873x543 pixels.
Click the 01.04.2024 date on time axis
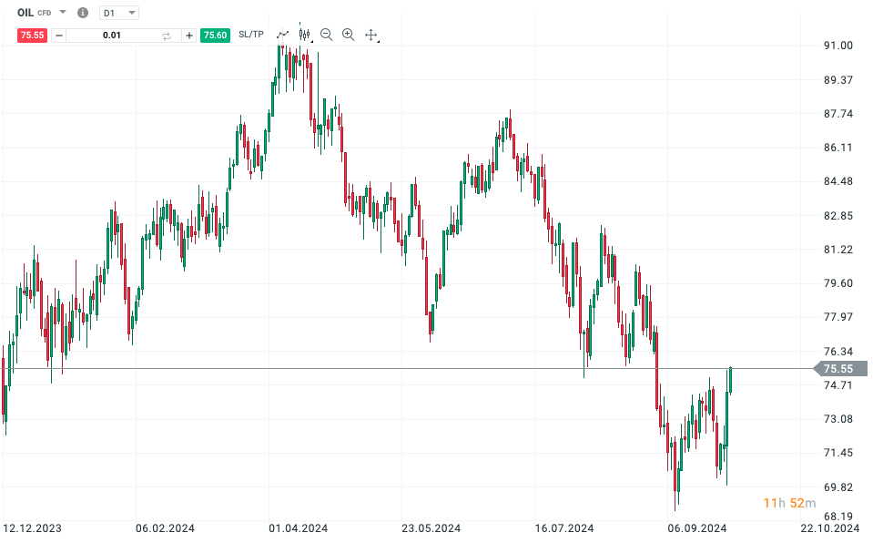(299, 528)
